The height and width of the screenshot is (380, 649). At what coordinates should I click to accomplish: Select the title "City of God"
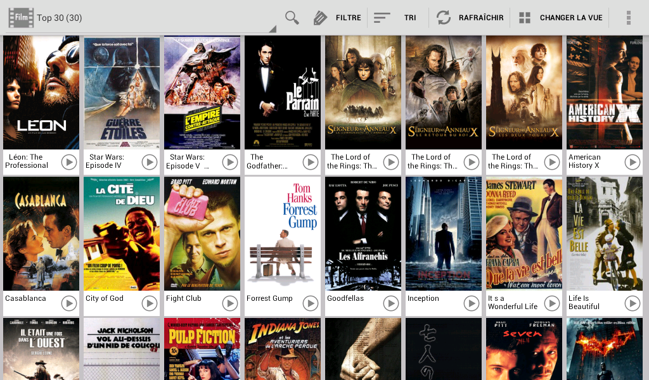105,298
